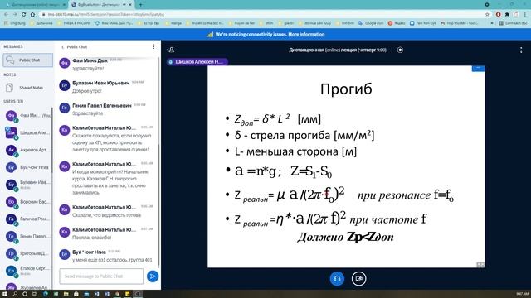The height and width of the screenshot is (298, 531).
Task: Click the recording indicator icon in the title bar
Action: coord(400,50)
